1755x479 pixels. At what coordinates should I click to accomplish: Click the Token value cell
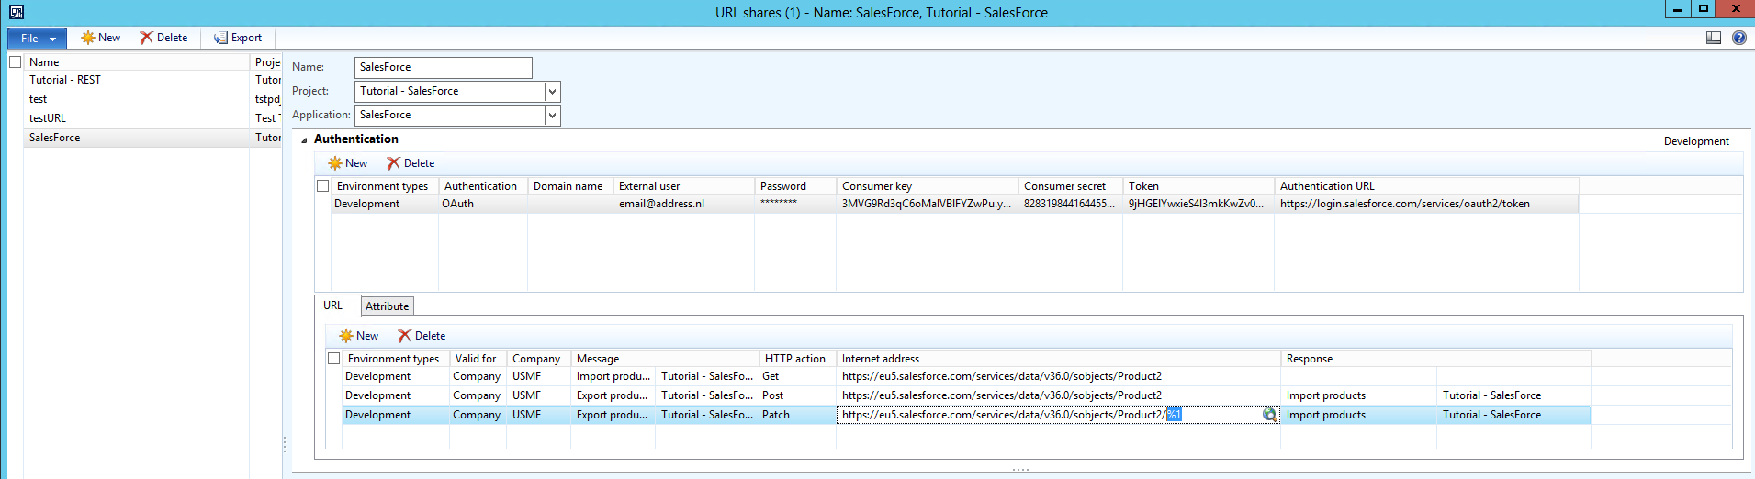click(1198, 204)
